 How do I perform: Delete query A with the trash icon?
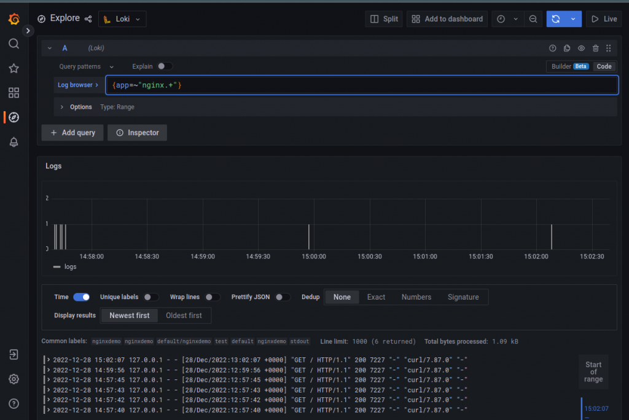point(595,48)
